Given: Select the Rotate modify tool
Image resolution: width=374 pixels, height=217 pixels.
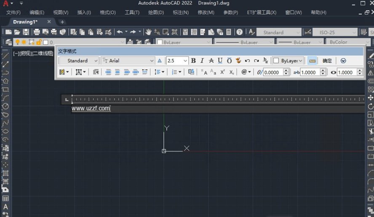Looking at the screenshot, I should (x=371, y=106).
